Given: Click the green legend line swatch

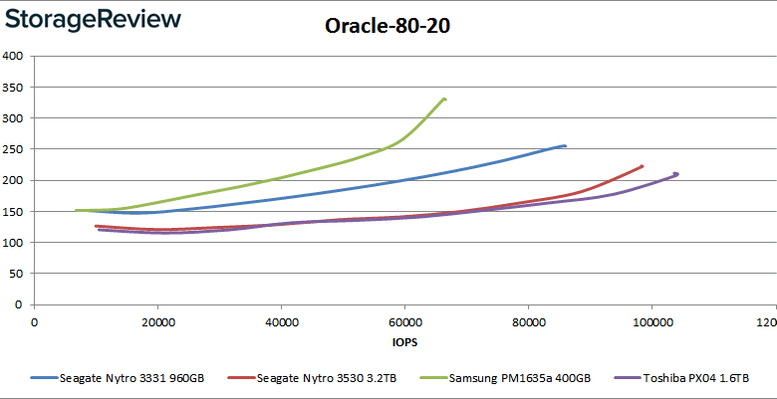Looking at the screenshot, I should point(433,378).
